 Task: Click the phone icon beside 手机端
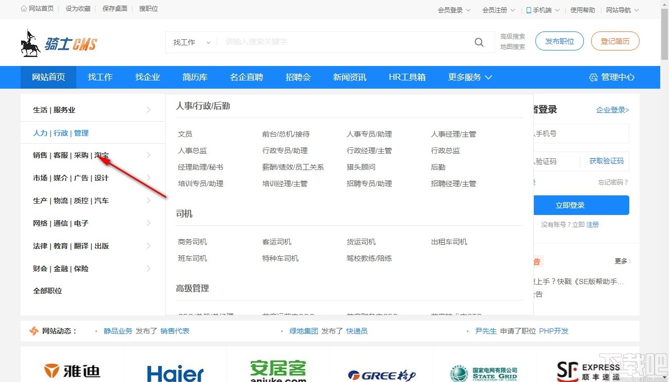[529, 10]
